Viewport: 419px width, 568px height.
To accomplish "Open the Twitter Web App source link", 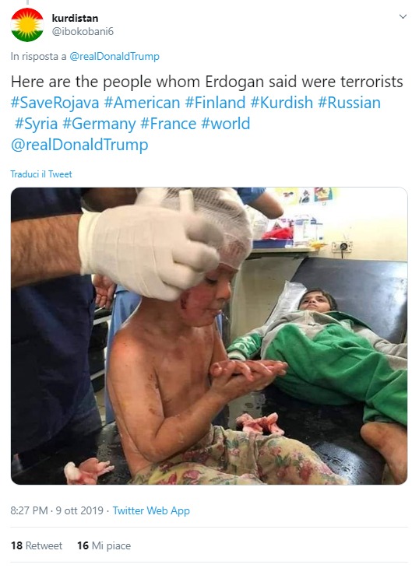I will 151,510.
